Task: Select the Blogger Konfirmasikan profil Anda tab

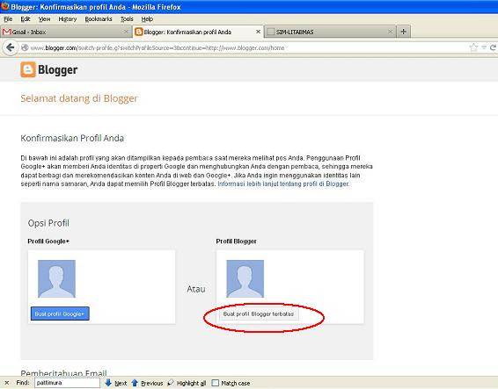Action: pyautogui.click(x=198, y=32)
